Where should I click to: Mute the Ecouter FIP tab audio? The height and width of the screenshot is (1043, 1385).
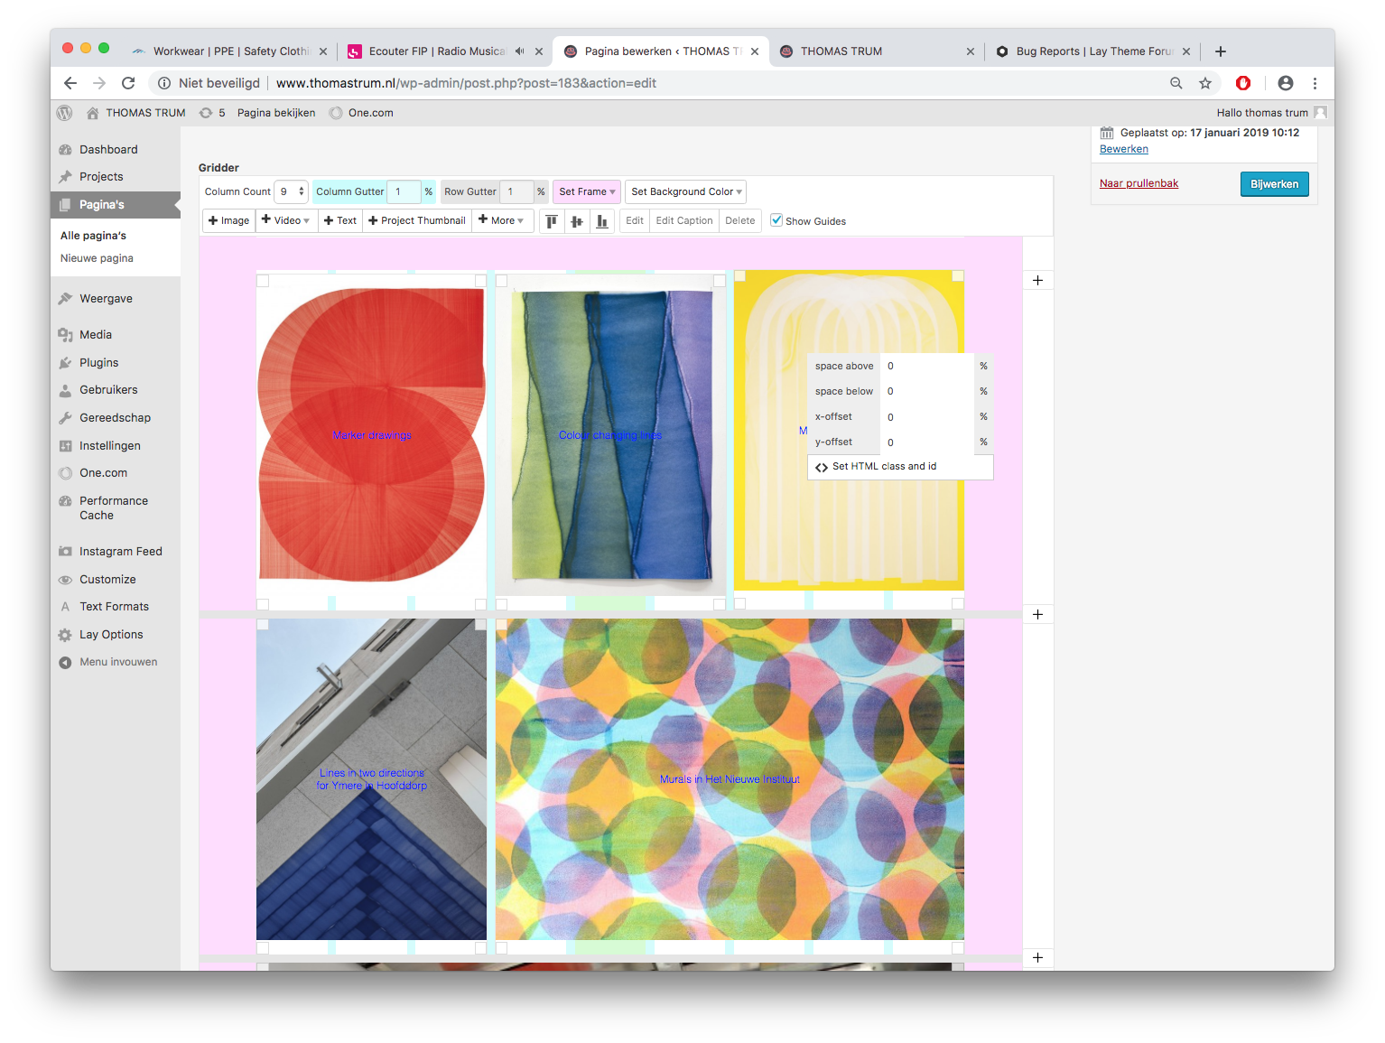[520, 51]
